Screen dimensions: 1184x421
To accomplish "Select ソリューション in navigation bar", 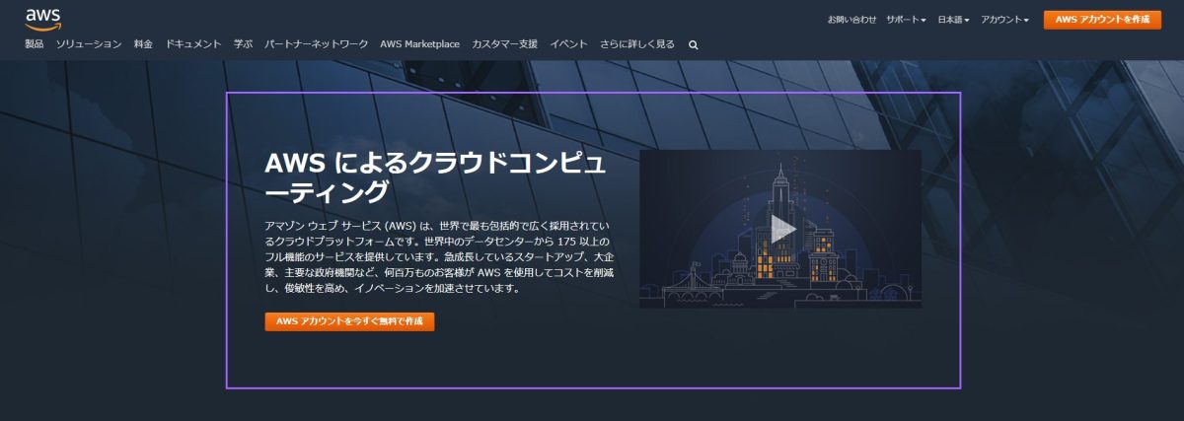I will (89, 44).
